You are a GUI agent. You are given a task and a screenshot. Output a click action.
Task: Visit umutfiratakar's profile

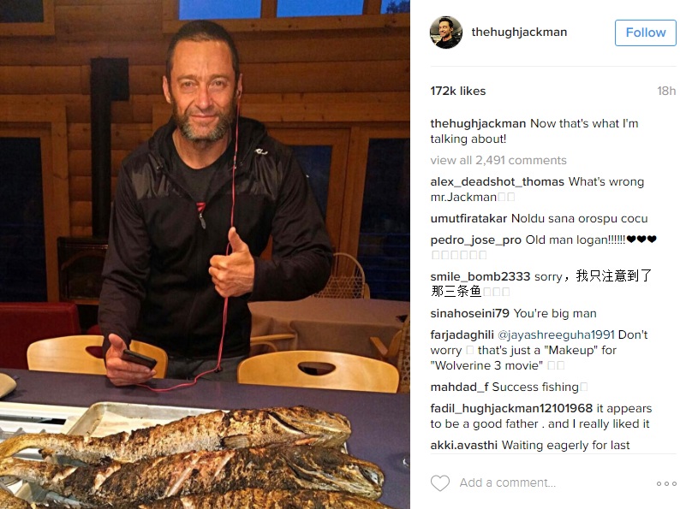click(468, 218)
